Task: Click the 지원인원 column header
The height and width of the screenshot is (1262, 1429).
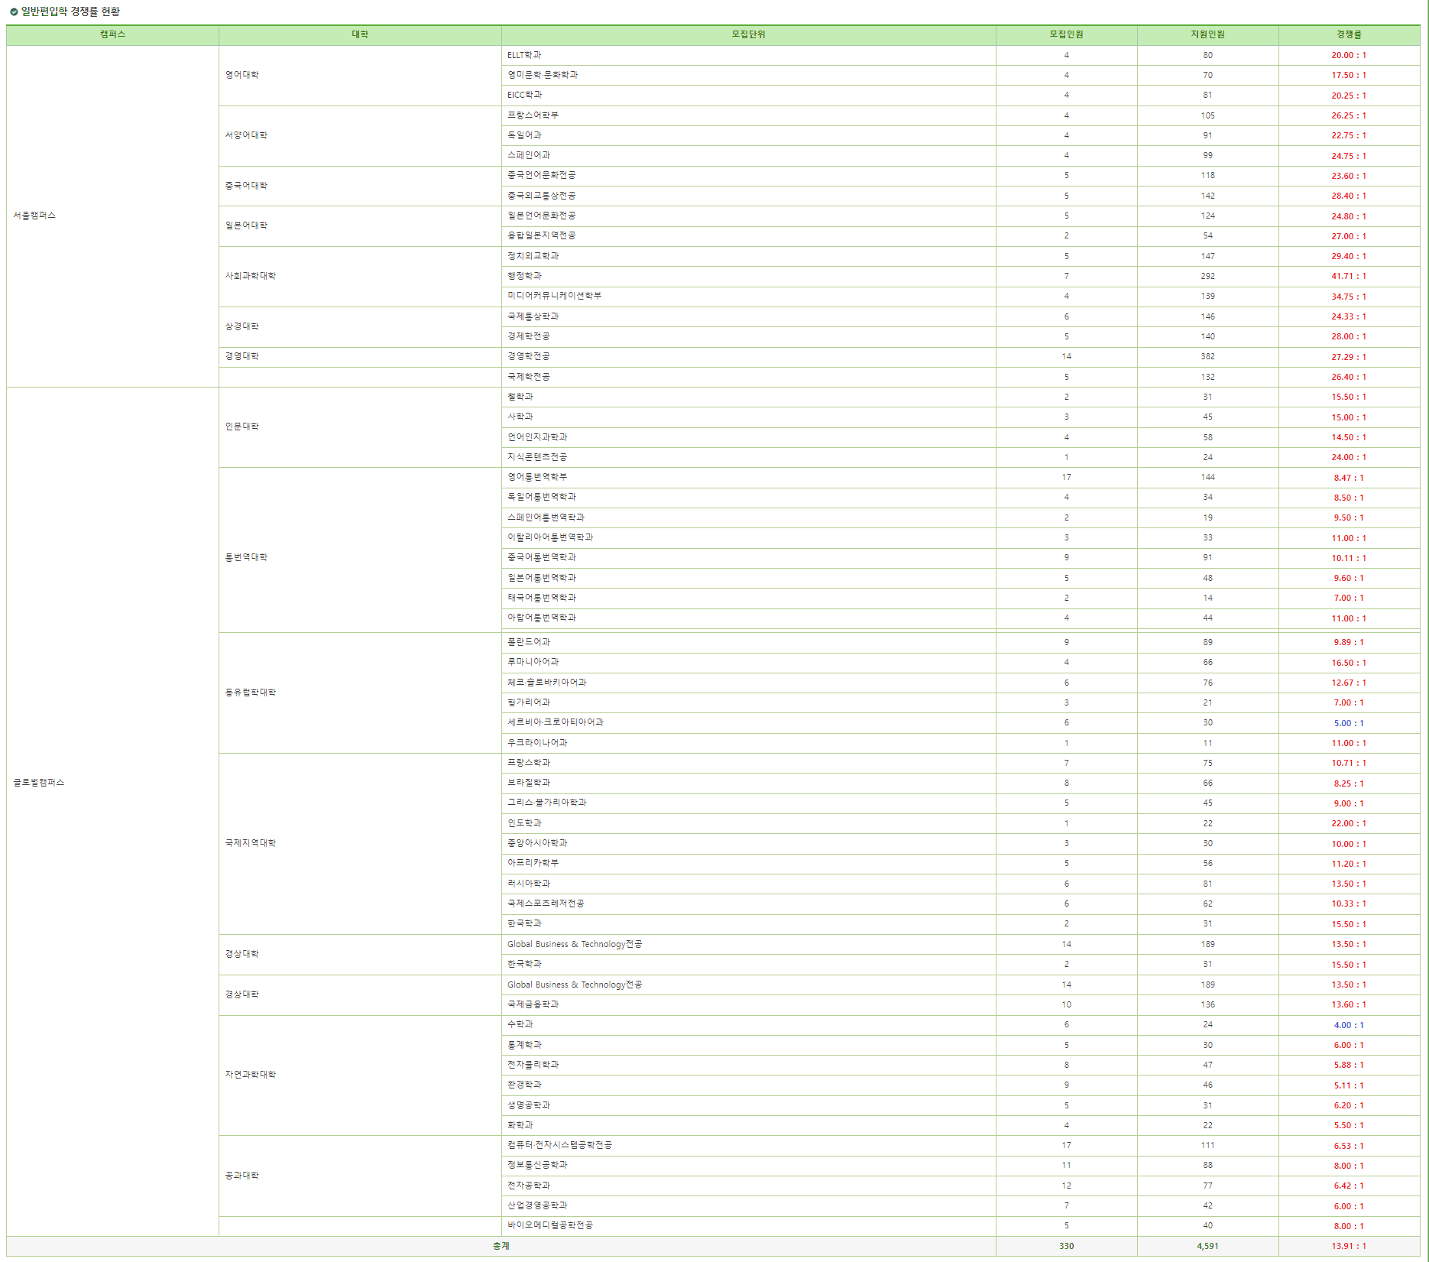Action: coord(1207,34)
